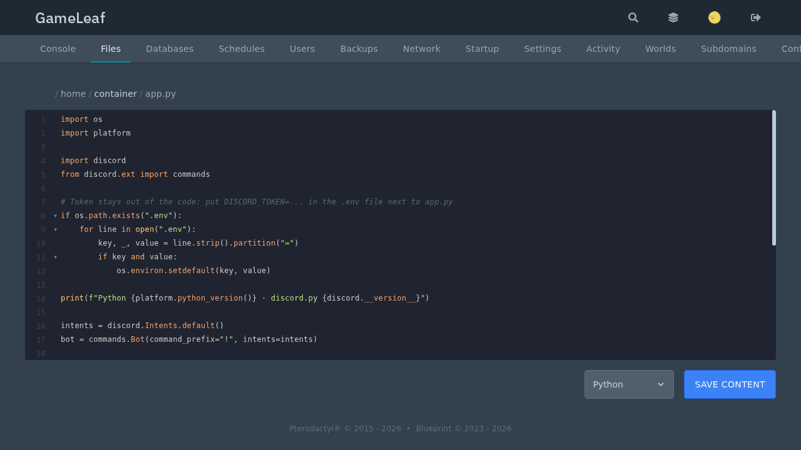Open the Worlds tab

click(660, 49)
